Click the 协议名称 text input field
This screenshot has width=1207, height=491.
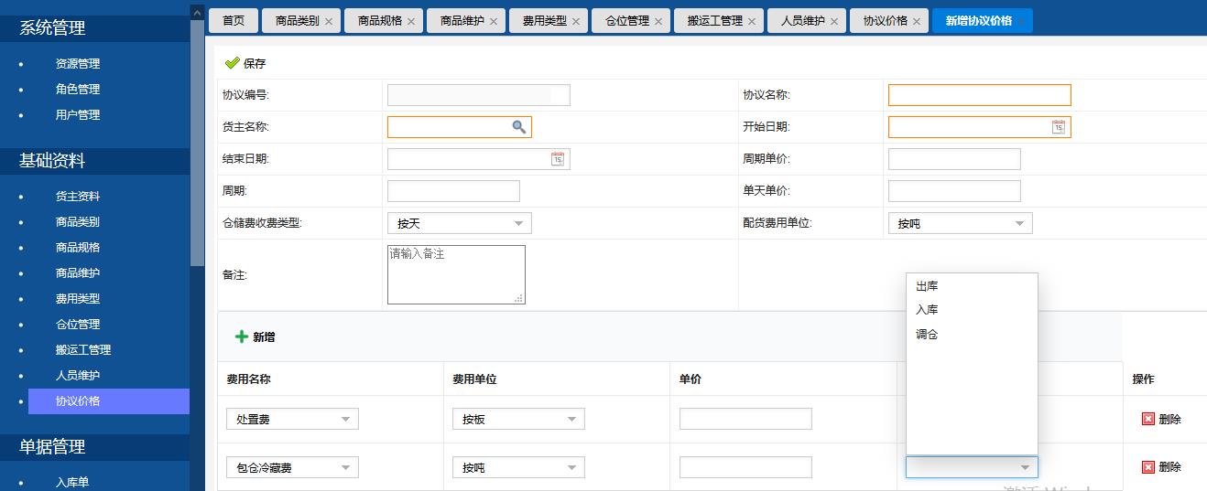979,95
